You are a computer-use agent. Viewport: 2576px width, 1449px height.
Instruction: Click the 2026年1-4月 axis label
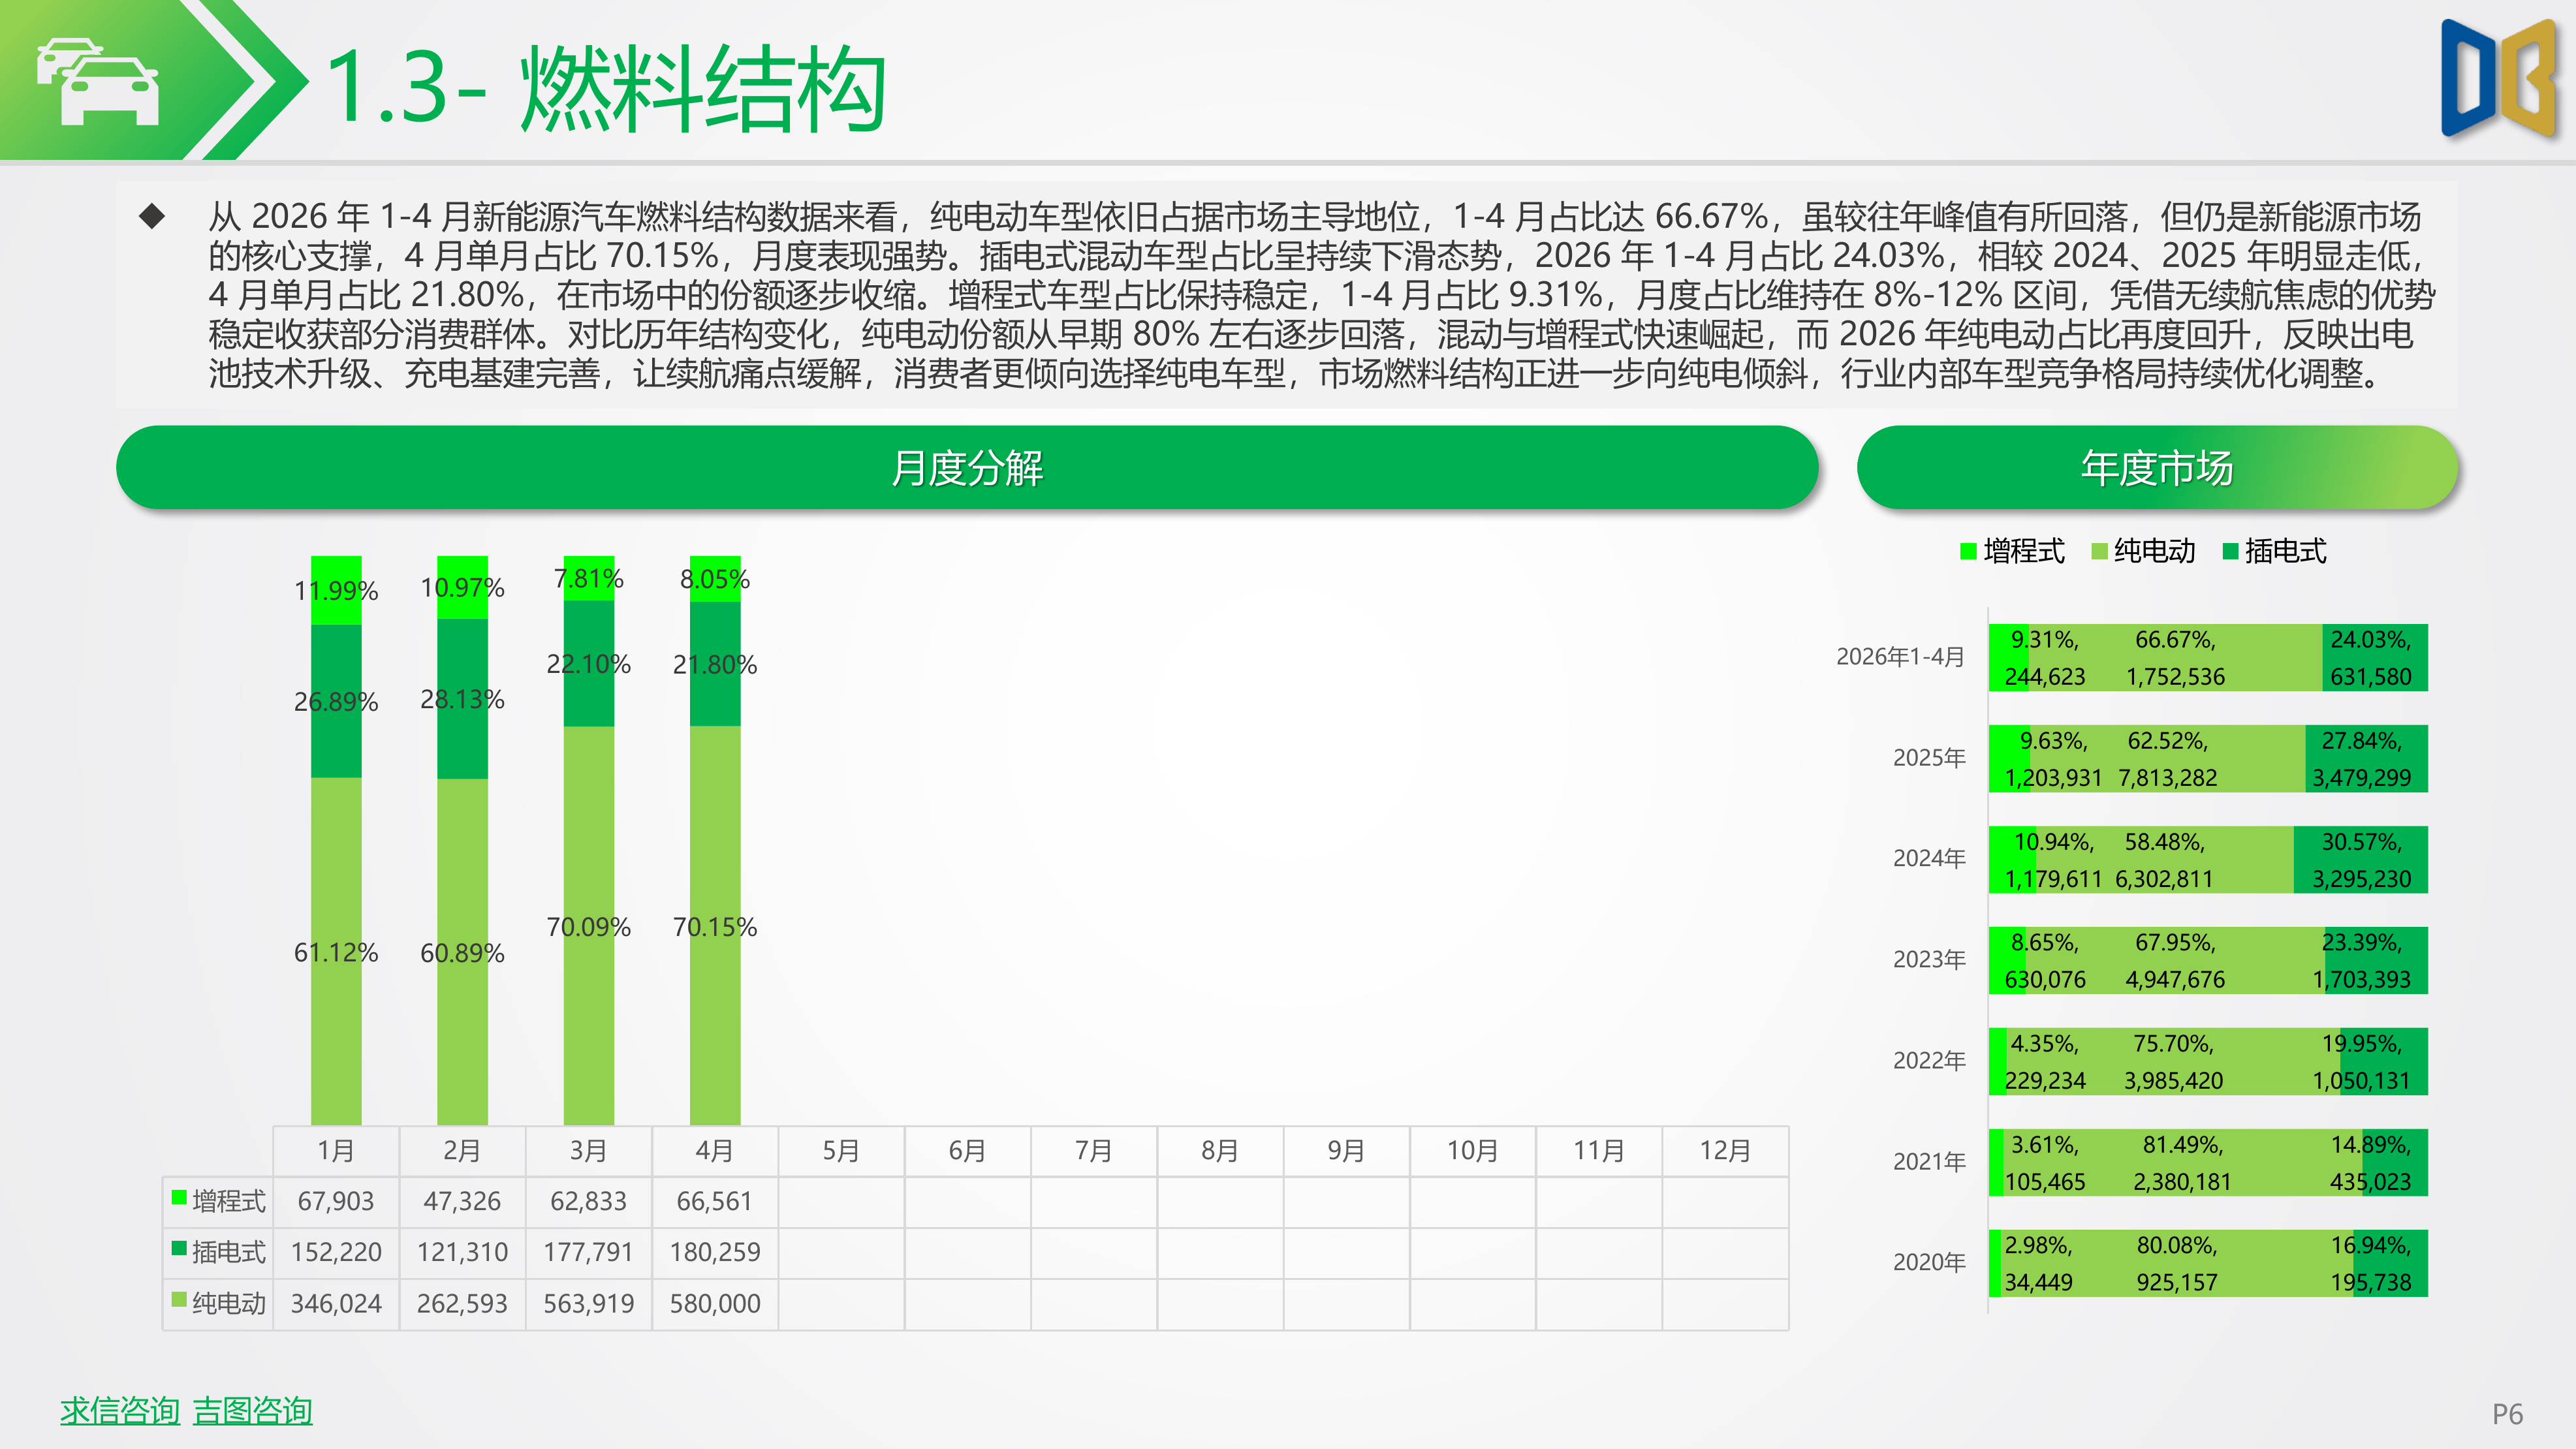point(1900,657)
